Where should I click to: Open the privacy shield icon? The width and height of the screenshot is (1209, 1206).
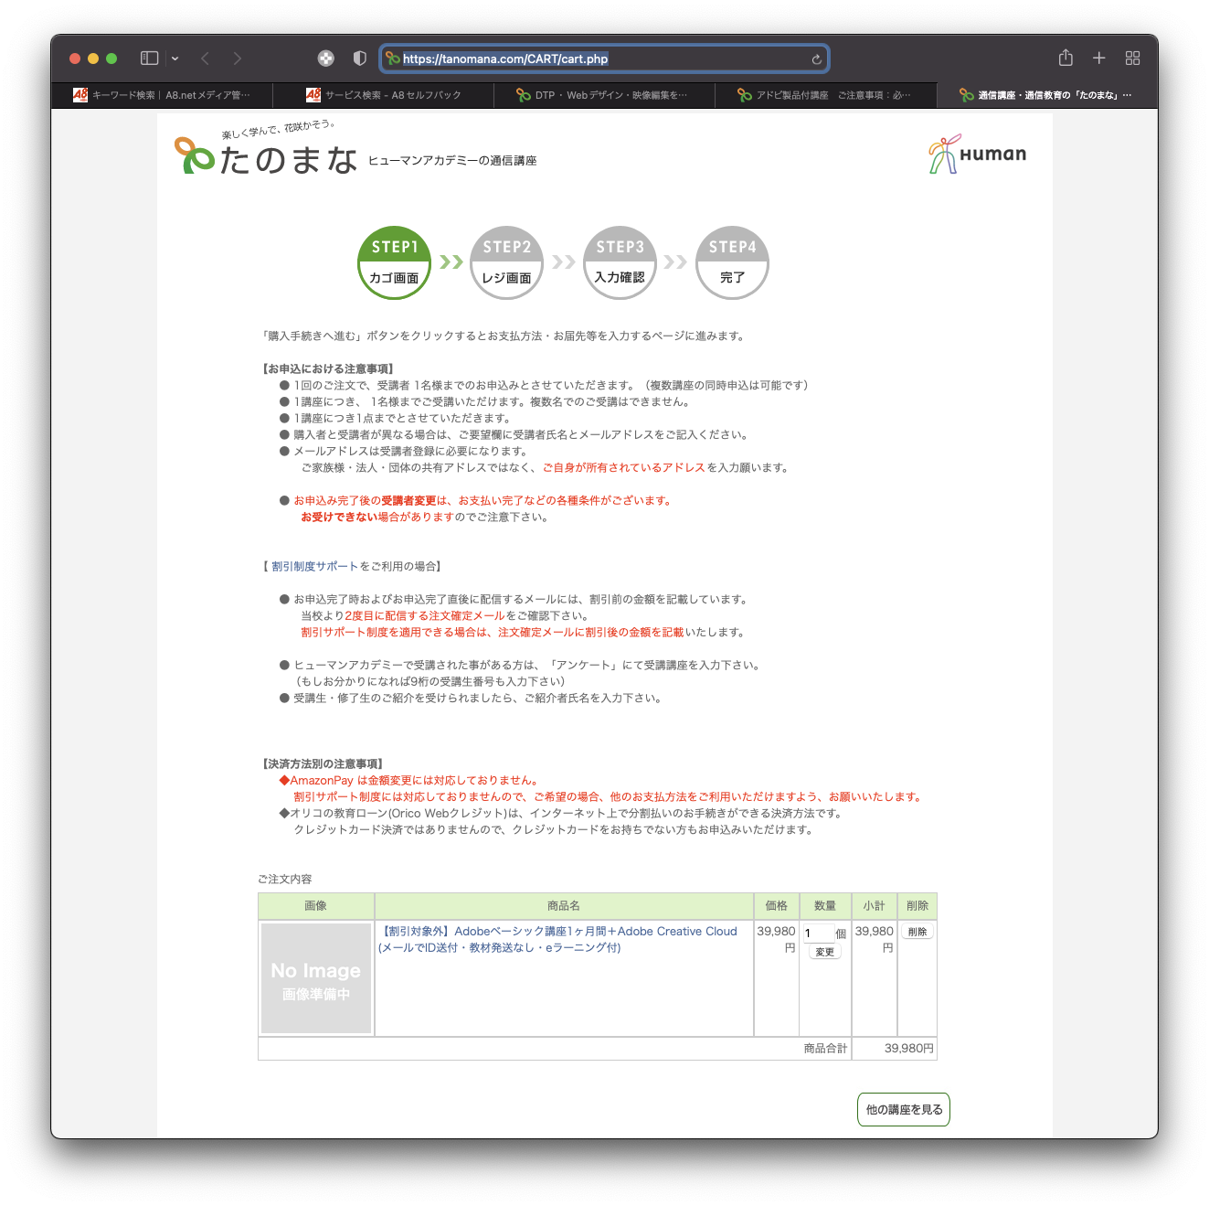pyautogui.click(x=360, y=59)
